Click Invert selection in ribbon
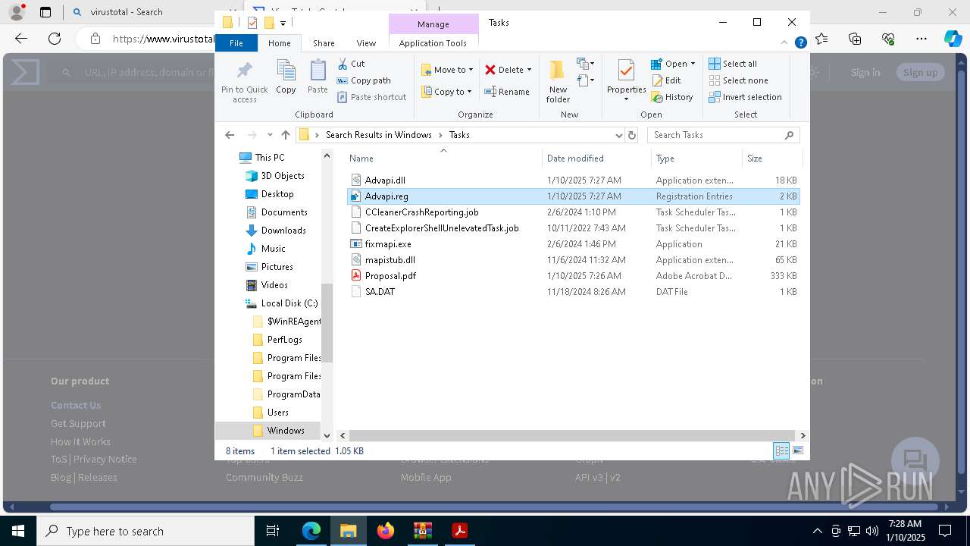Viewport: 970px width, 546px height. [x=745, y=97]
